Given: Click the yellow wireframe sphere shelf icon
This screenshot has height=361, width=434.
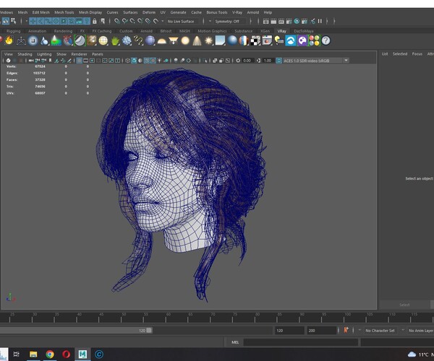Looking at the screenshot, I should [103, 41].
